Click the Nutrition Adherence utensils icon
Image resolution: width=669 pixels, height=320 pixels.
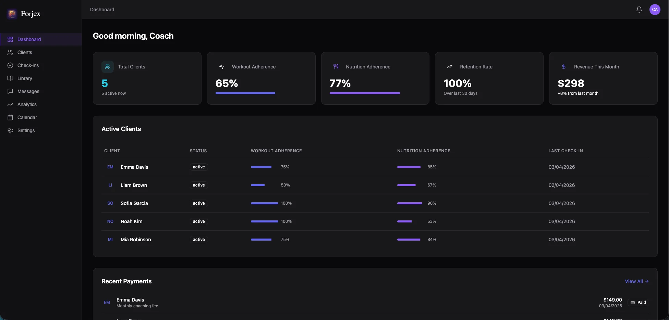pos(336,67)
